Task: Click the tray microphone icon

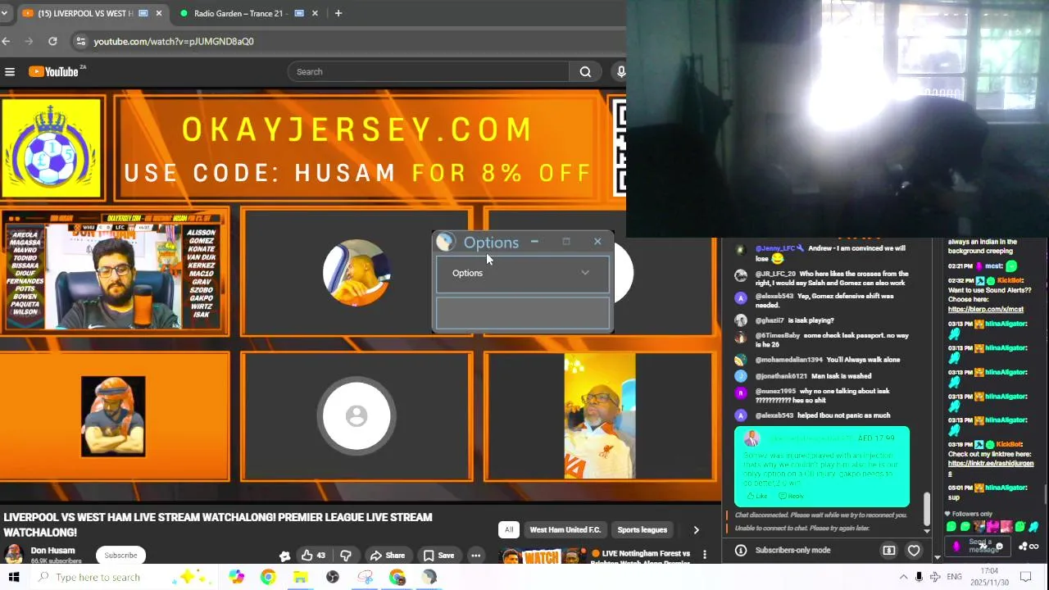Action: [920, 577]
